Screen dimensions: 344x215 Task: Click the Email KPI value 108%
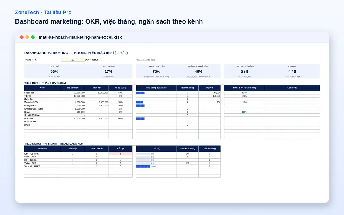tap(244, 112)
